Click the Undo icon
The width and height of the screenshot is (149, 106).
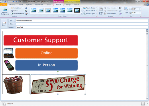7,1
